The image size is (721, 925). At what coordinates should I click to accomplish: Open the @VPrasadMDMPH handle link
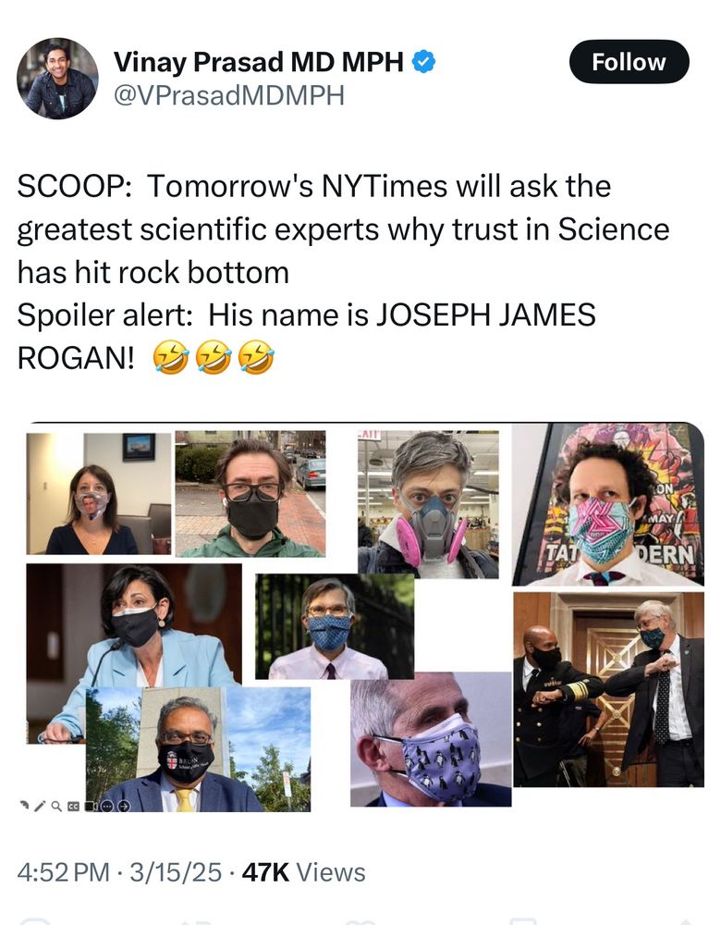(228, 95)
